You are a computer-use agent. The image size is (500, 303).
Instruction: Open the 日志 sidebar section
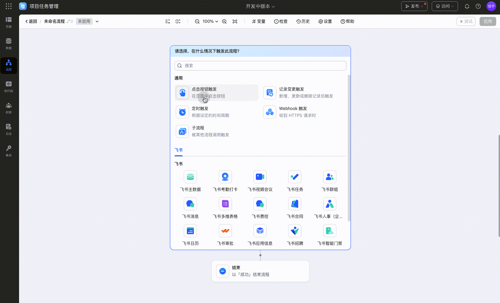point(9,130)
